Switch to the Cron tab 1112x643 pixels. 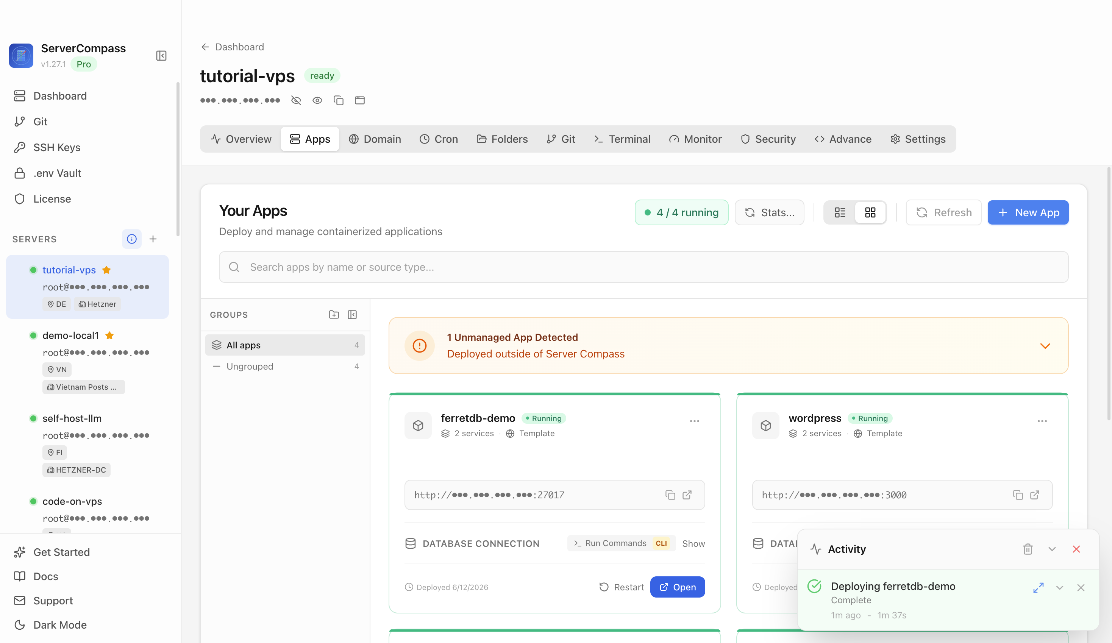click(x=439, y=139)
